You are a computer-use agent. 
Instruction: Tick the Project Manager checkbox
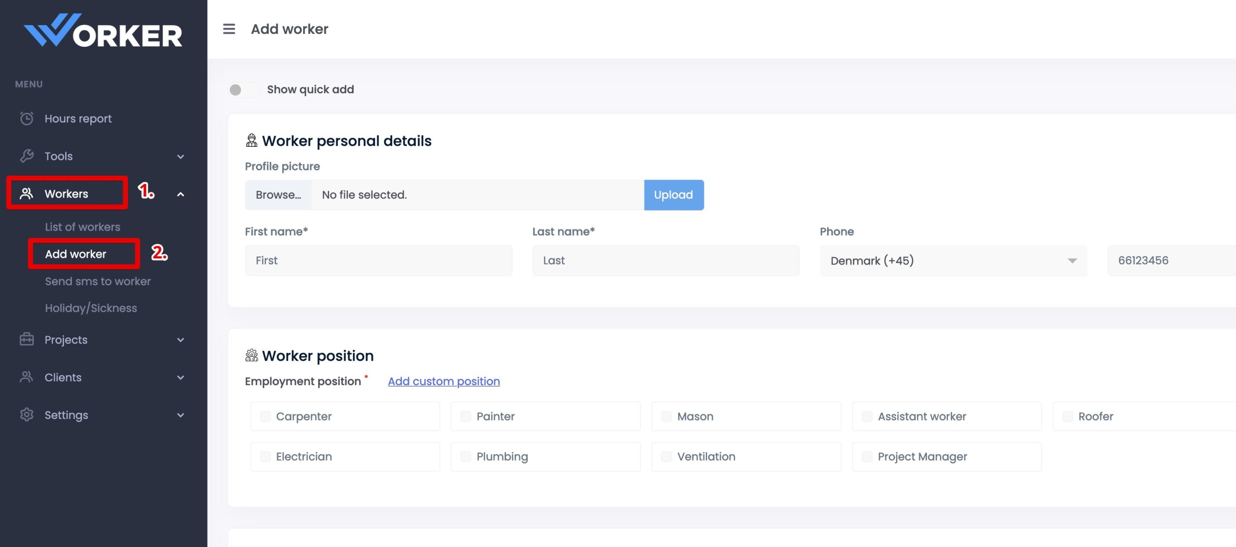867,457
